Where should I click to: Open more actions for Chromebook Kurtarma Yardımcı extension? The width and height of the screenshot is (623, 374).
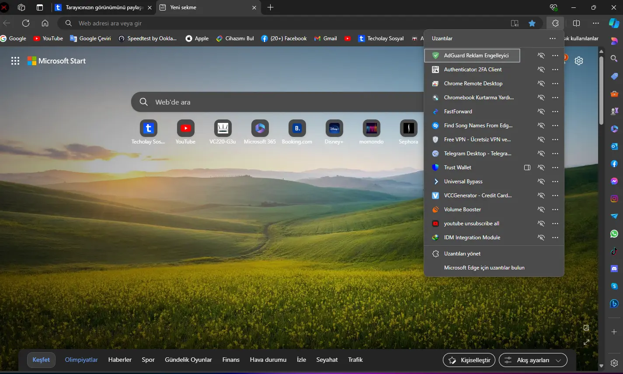(x=555, y=98)
